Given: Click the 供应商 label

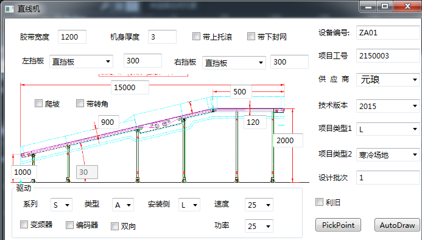Looking at the screenshot, I should coord(334,79).
